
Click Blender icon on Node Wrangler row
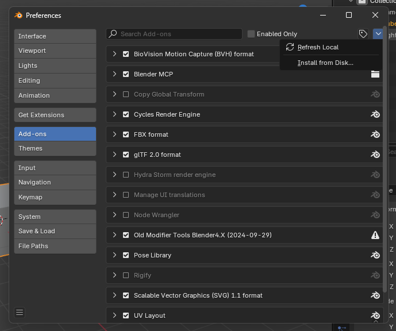[x=375, y=215]
